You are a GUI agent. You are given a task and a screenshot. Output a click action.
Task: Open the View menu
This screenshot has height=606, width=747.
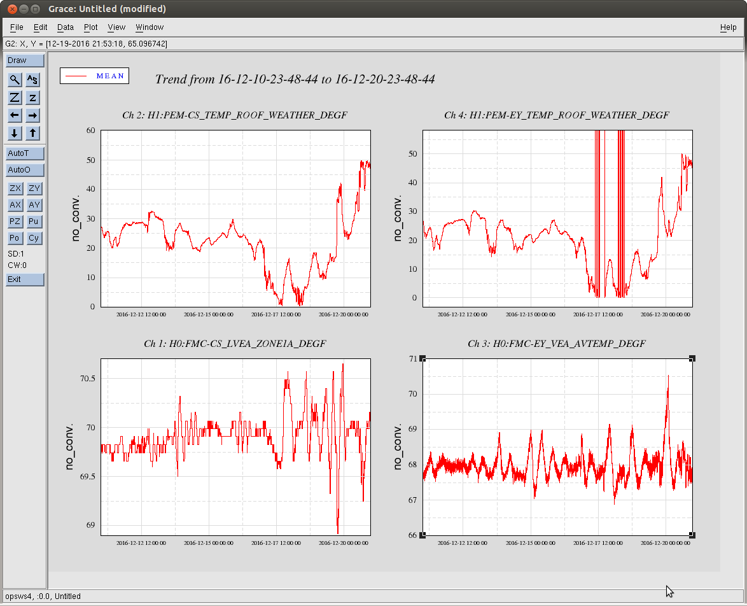(116, 27)
